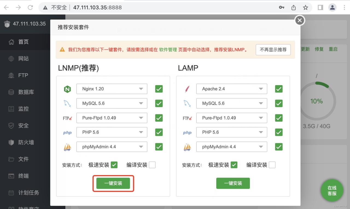Open LNMP PHP 5.6 version dropdown

(112, 132)
